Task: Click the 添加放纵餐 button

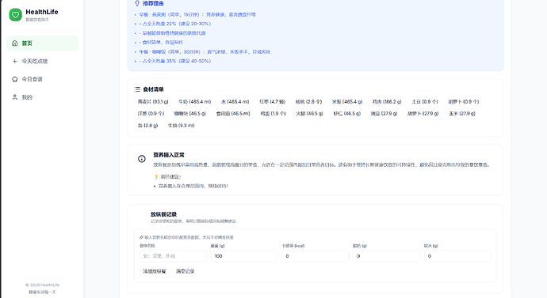Action: coord(155,271)
